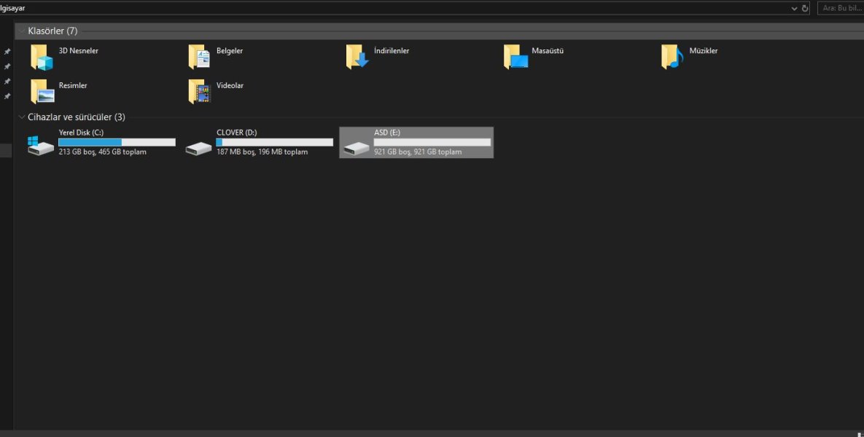Collapse the Cihazlar ve sürücüler group
This screenshot has height=437, width=864.
[x=21, y=117]
